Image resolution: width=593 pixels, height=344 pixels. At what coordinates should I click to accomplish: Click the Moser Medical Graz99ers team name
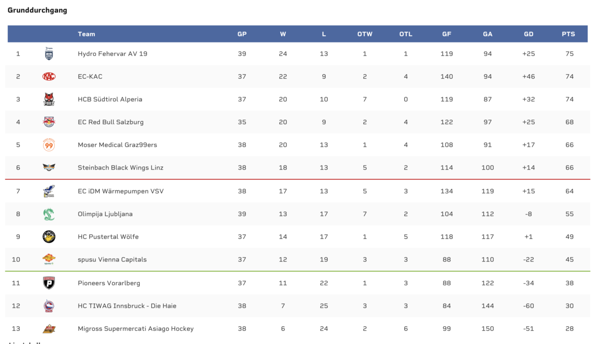click(x=118, y=145)
